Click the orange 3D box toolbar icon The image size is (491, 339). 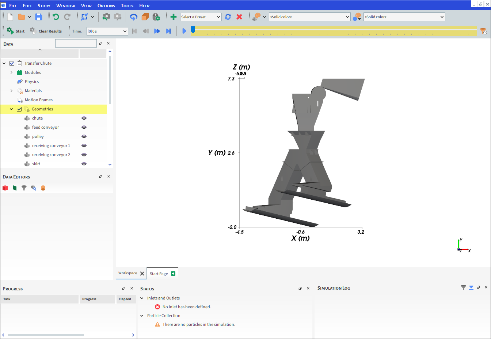pos(145,17)
